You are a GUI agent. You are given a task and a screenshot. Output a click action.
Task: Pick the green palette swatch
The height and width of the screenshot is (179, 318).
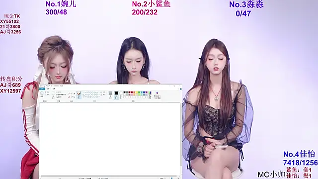139,92
